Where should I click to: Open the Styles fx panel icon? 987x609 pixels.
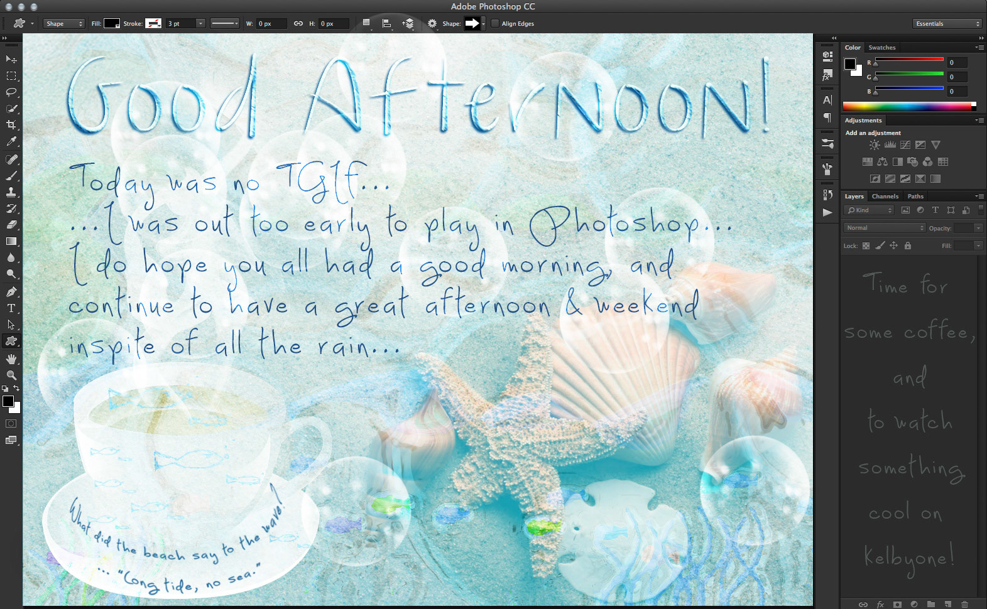click(x=827, y=75)
